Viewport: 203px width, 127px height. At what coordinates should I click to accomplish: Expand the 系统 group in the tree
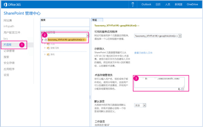pos(45,55)
